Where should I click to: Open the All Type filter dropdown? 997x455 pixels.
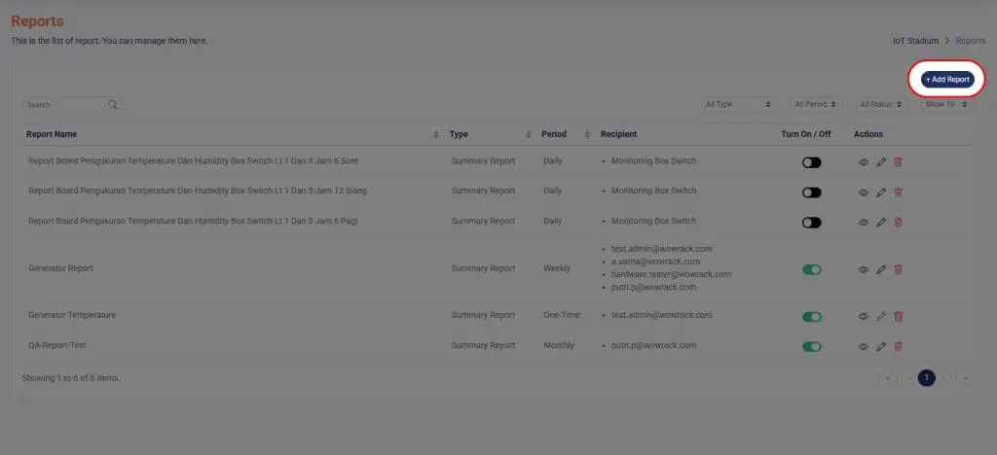738,104
